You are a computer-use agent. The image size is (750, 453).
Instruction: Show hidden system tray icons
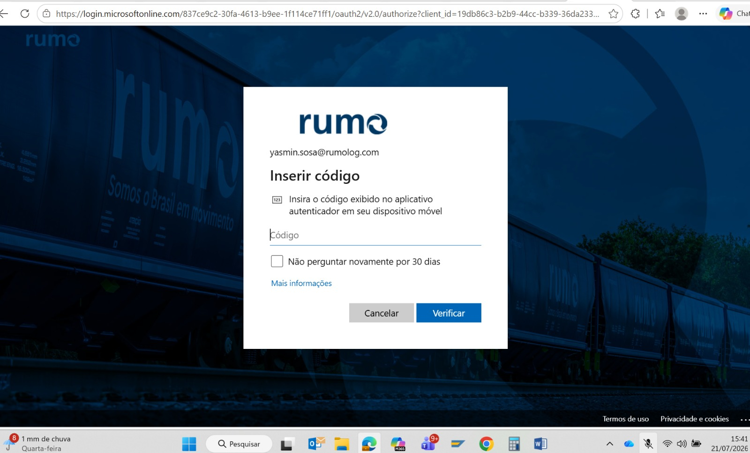[609, 444]
